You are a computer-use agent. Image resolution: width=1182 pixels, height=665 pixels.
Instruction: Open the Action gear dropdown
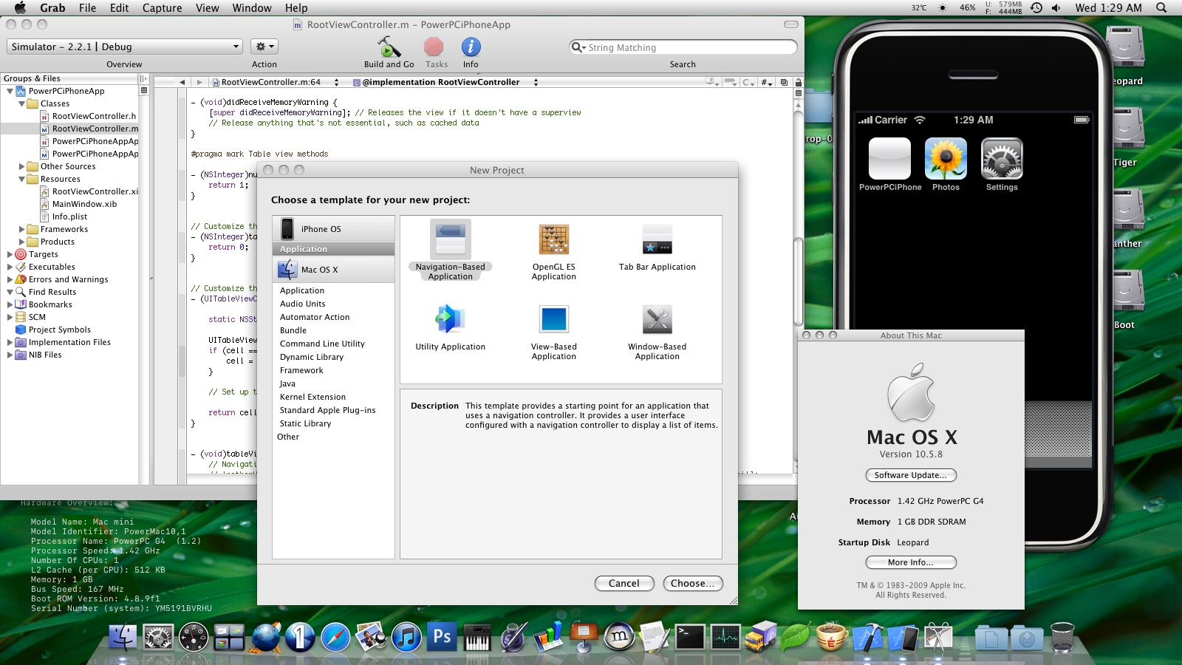264,47
